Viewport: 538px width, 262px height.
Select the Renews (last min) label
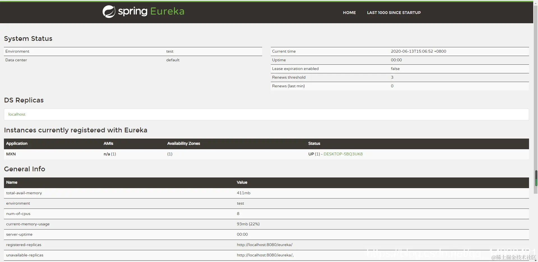pyautogui.click(x=288, y=86)
